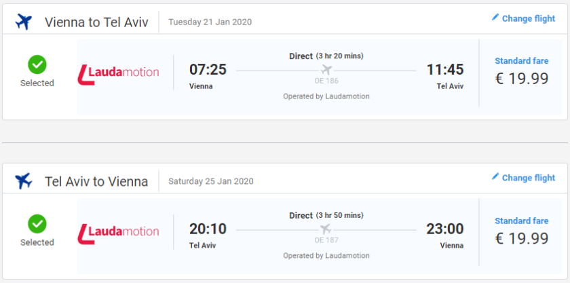570x283 pixels.
Task: Click the 07:25 Vienna departure time
Action: click(x=208, y=70)
